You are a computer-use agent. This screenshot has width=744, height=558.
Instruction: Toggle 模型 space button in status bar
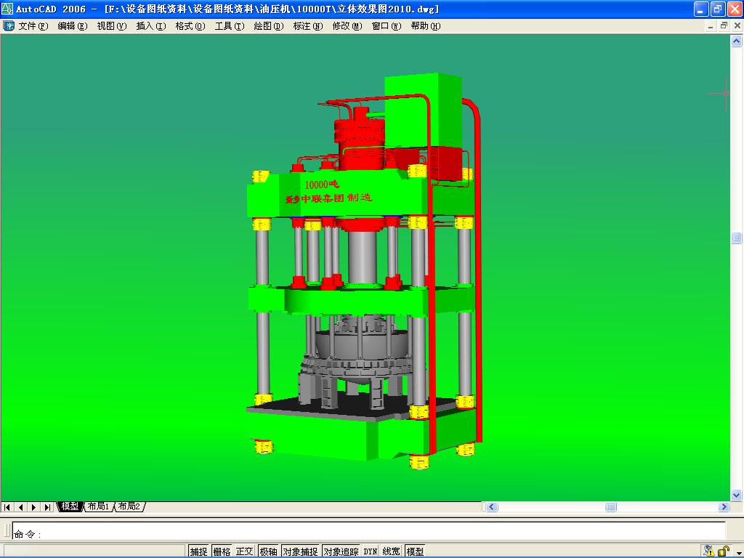(x=415, y=551)
